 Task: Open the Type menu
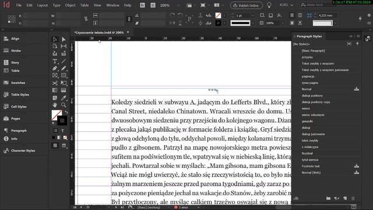(57, 5)
